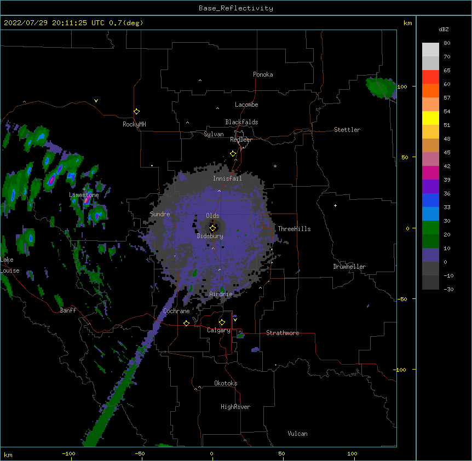
Task: Pick the red 65 dBZ legend swatch
Action: click(430, 77)
